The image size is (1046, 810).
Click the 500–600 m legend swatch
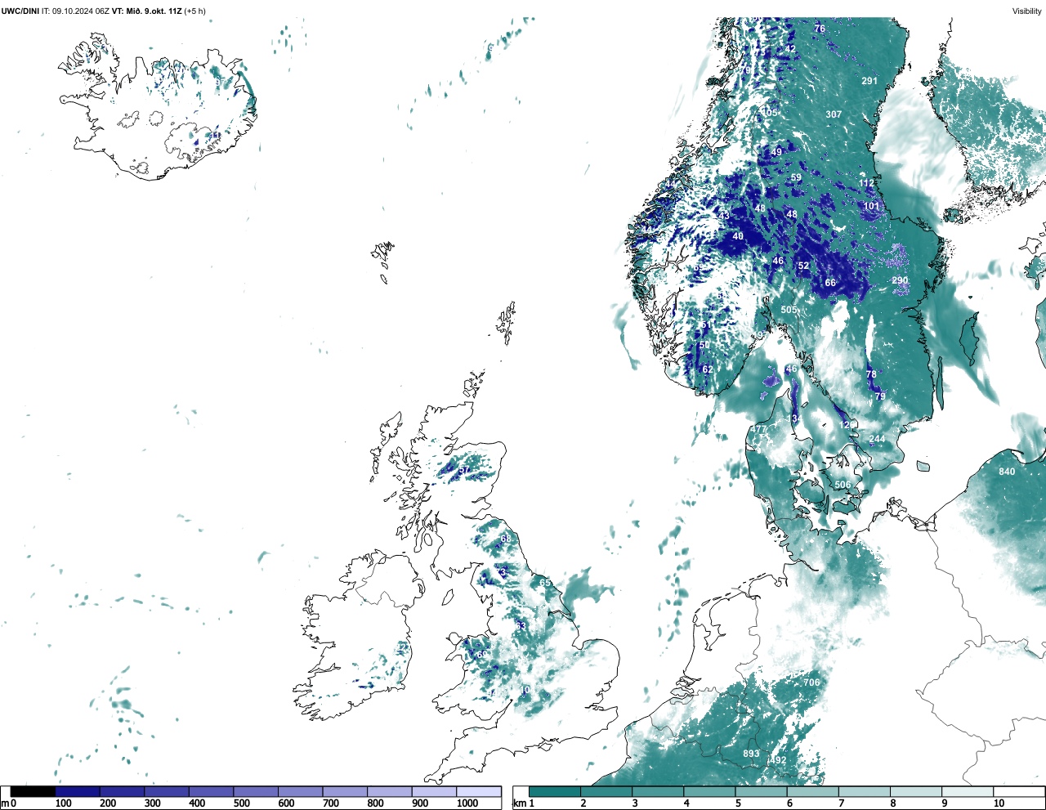tap(256, 792)
